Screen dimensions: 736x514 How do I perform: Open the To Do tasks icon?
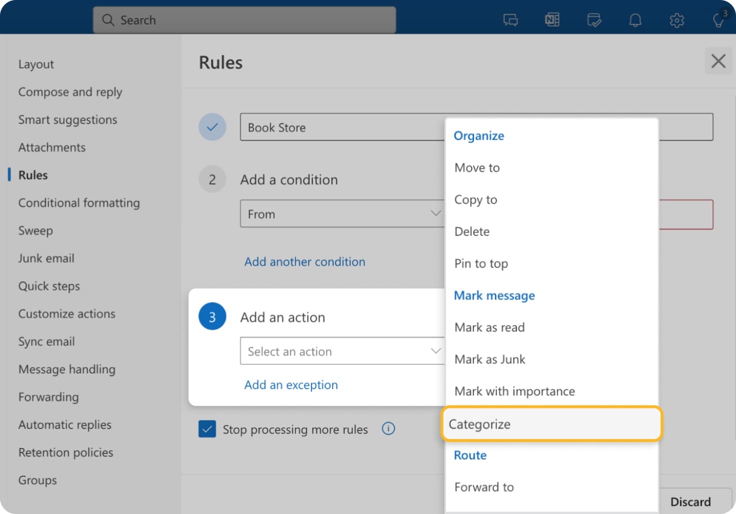pos(593,20)
